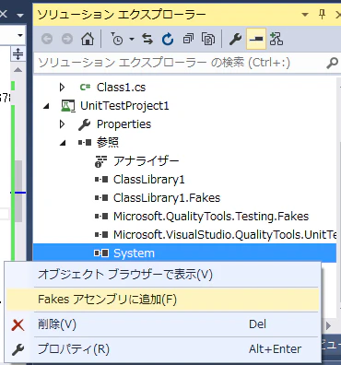Select the ClassLibrary1 reference
This screenshot has width=341, height=365.
[149, 180]
